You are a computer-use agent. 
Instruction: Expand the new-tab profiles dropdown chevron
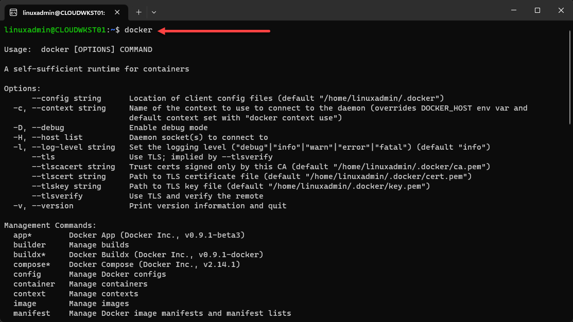point(153,11)
